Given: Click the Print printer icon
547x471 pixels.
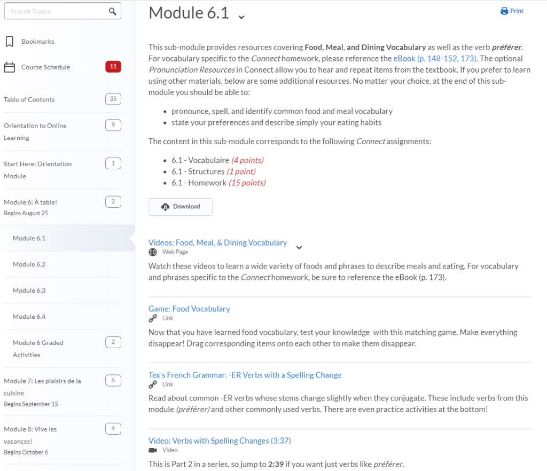Looking at the screenshot, I should tap(504, 11).
